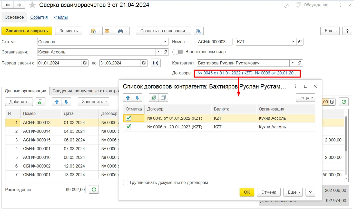Screen dimensions: 354x211
Task: Click the printer icon in main toolbar
Action: pos(123,31)
